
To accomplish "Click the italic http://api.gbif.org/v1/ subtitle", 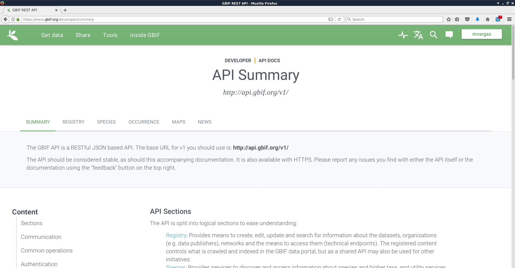I will [x=256, y=92].
